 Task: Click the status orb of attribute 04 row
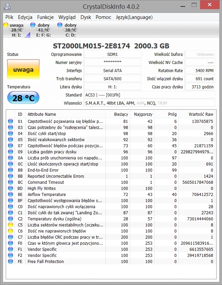point(10,133)
